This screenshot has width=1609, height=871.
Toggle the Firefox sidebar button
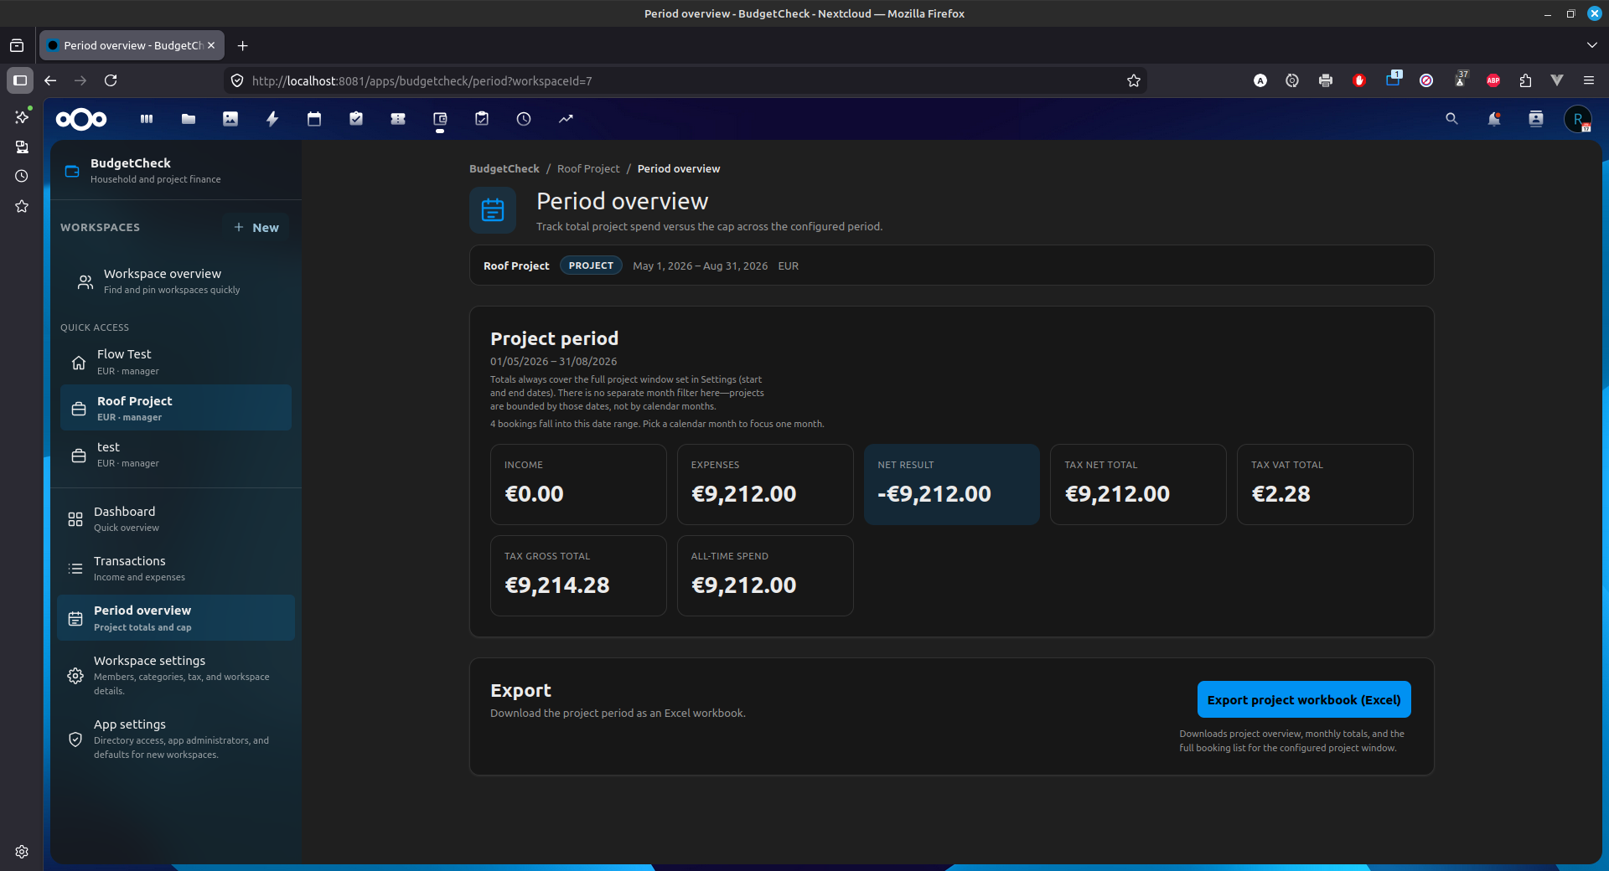coord(20,80)
